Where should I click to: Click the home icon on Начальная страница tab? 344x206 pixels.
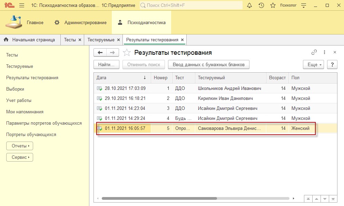pyautogui.click(x=6, y=40)
